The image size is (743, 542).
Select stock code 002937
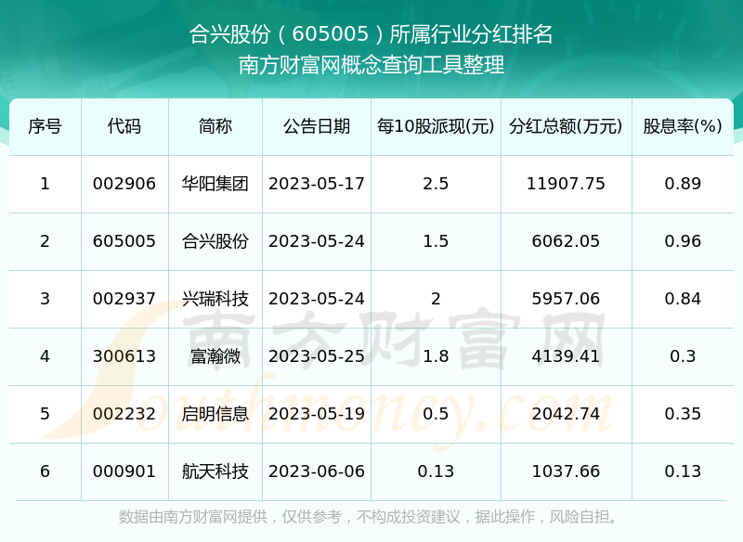coord(124,299)
